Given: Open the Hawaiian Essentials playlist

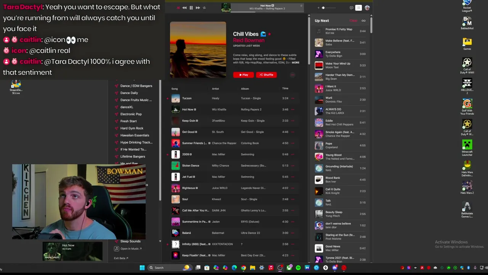Looking at the screenshot, I should (135, 135).
